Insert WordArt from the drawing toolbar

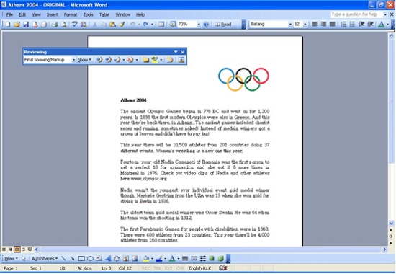[108, 259]
